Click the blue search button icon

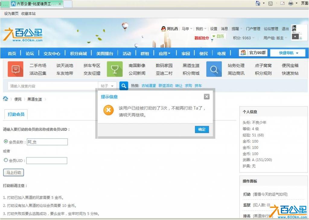click(124, 86)
